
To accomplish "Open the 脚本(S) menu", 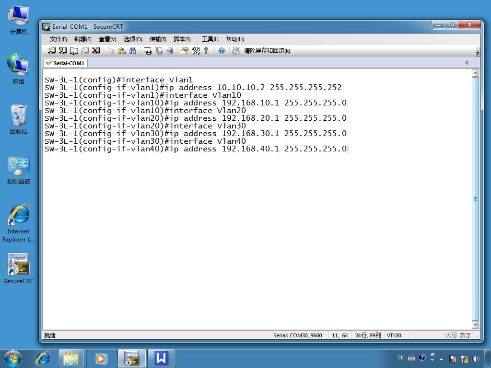I will pos(182,39).
